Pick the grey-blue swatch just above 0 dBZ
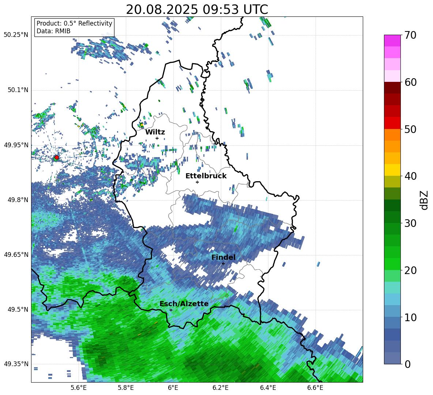 pyautogui.click(x=392, y=358)
